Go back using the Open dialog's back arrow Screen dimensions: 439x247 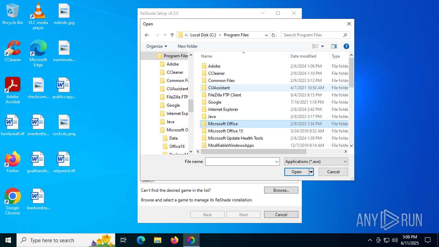147,35
